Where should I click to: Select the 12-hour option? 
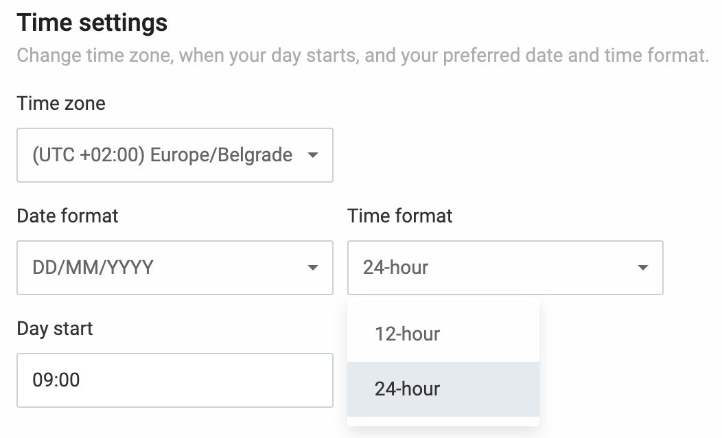click(443, 334)
